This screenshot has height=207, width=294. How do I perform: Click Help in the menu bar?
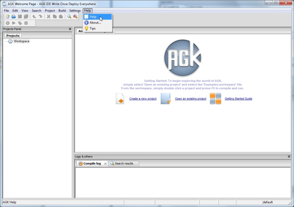point(87,11)
